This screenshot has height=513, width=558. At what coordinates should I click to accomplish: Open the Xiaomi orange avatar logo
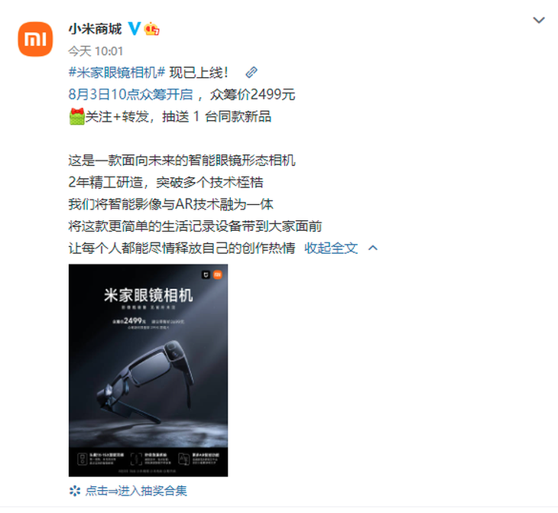click(x=35, y=39)
